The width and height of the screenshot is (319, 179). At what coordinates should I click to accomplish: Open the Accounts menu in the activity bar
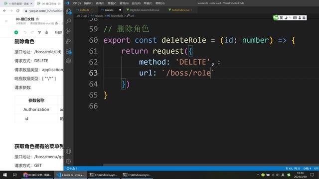tap(69, 151)
